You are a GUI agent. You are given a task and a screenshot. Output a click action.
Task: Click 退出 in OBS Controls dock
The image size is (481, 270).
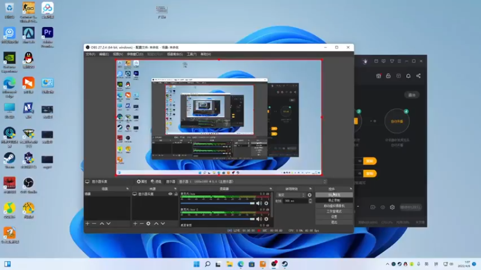[334, 222]
